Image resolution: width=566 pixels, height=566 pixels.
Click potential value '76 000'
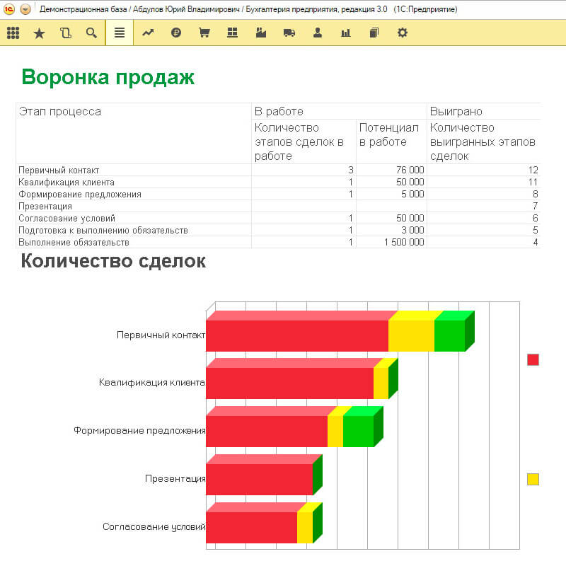pyautogui.click(x=410, y=170)
